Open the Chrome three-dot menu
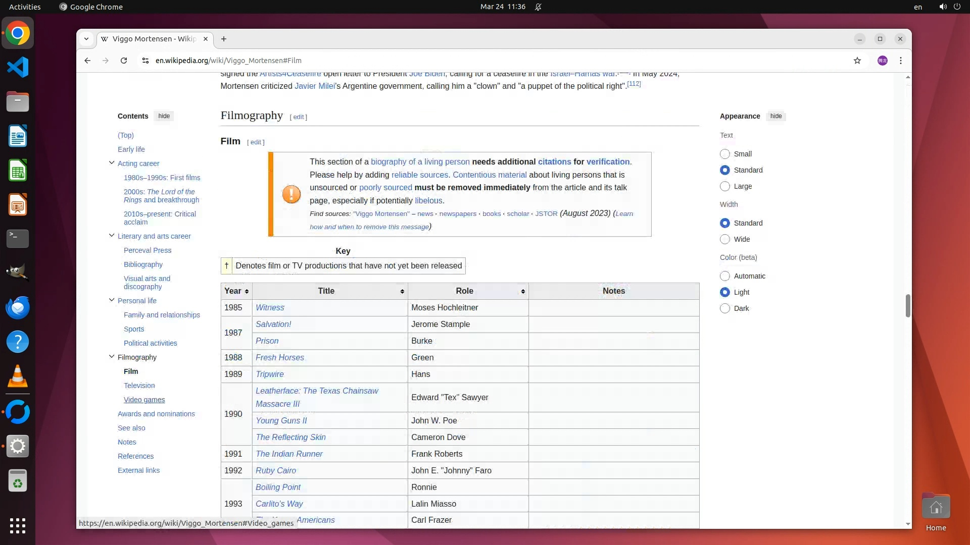Screen dimensions: 970x545 coord(901,61)
